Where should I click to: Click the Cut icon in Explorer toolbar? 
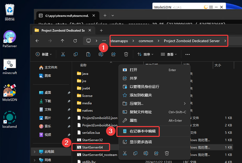point(63,54)
